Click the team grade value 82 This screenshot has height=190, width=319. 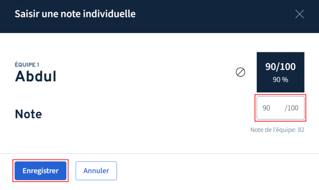click(301, 130)
